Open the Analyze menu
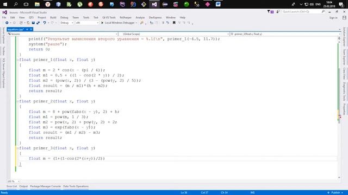 [140, 17]
